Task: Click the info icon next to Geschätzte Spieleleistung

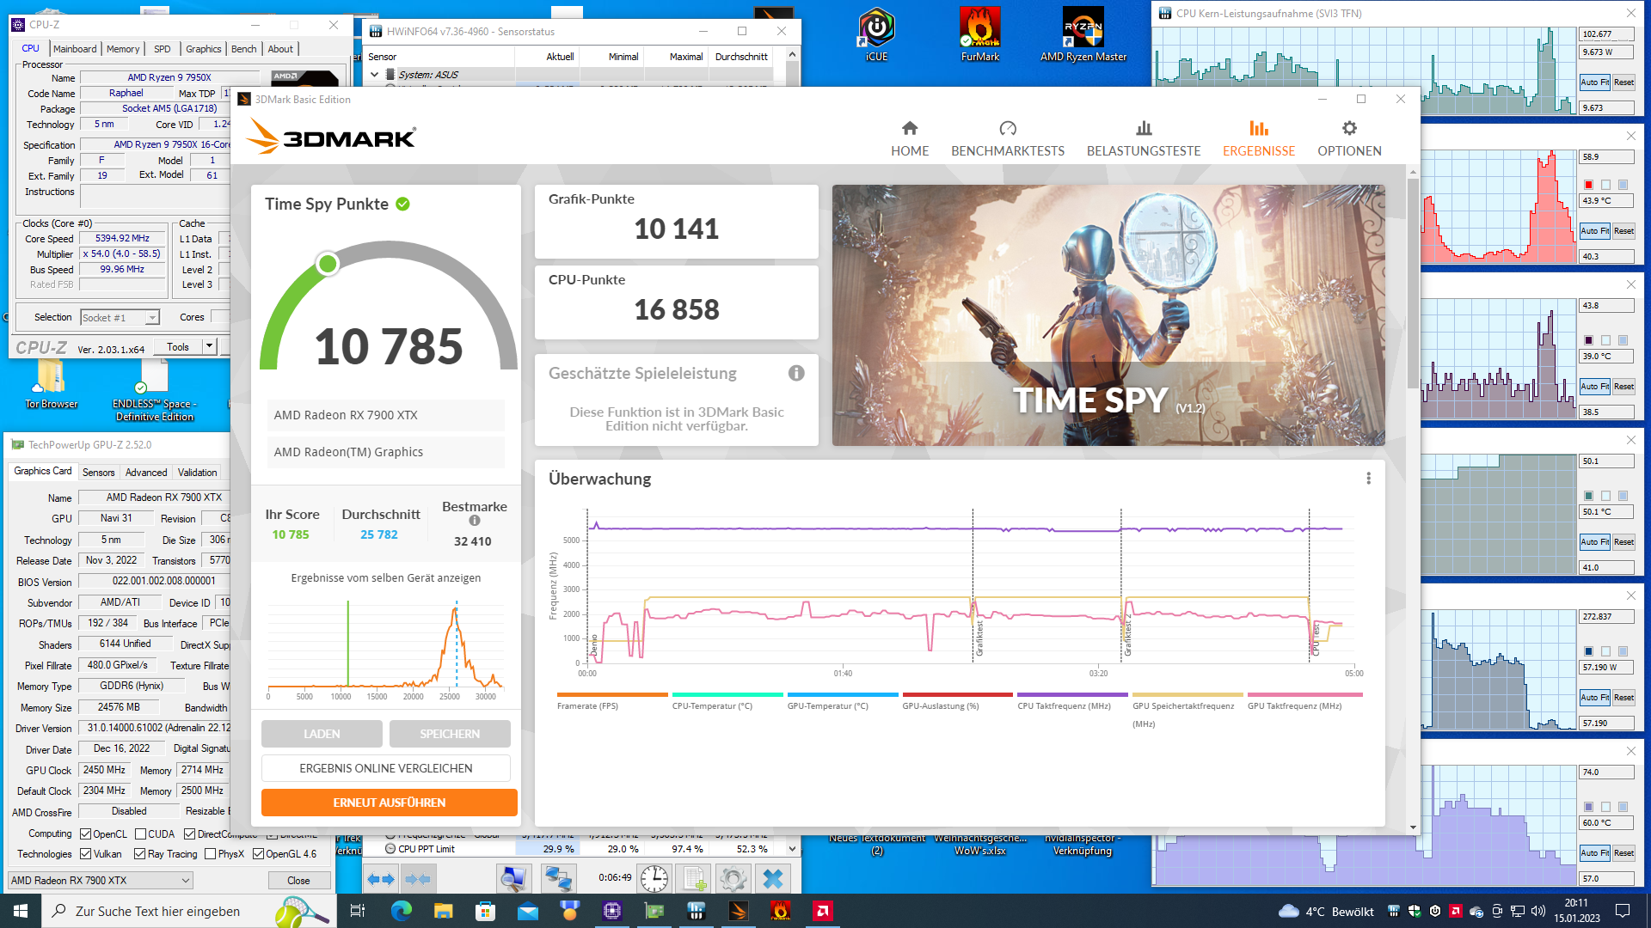Action: [x=796, y=373]
